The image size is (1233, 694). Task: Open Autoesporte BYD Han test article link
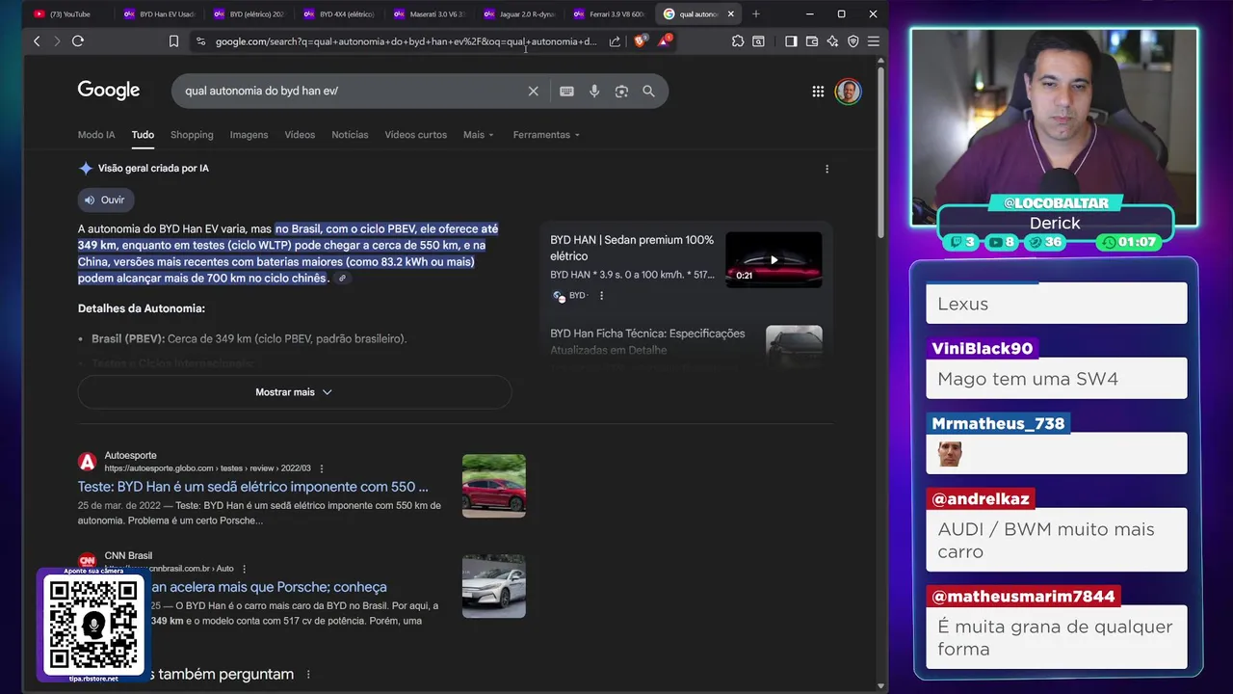253,487
